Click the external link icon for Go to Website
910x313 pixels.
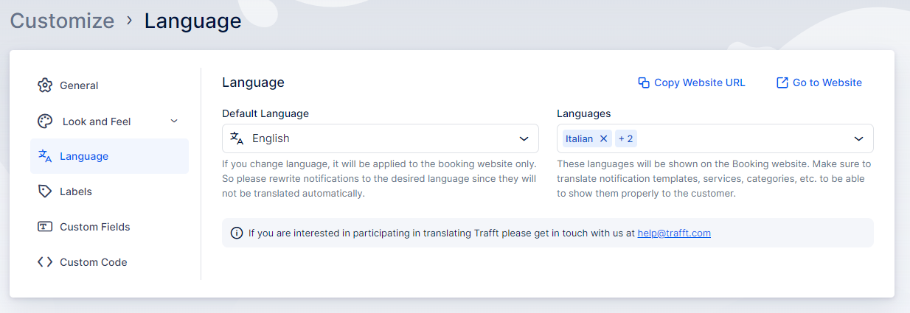point(782,82)
